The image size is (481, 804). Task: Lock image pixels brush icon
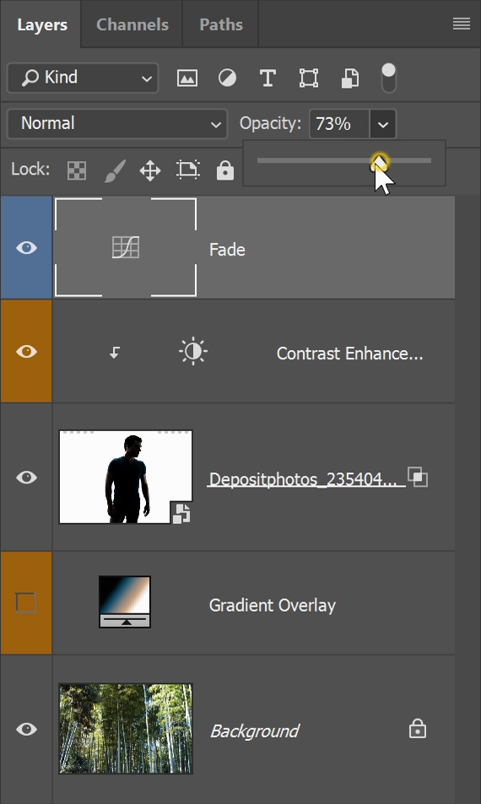(115, 170)
